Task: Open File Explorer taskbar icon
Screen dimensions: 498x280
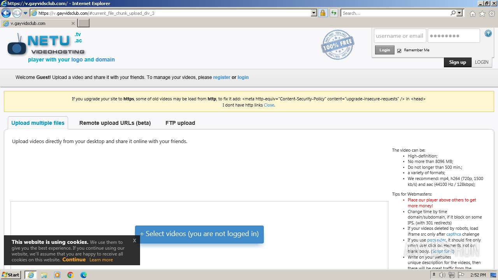Action: tap(44, 275)
